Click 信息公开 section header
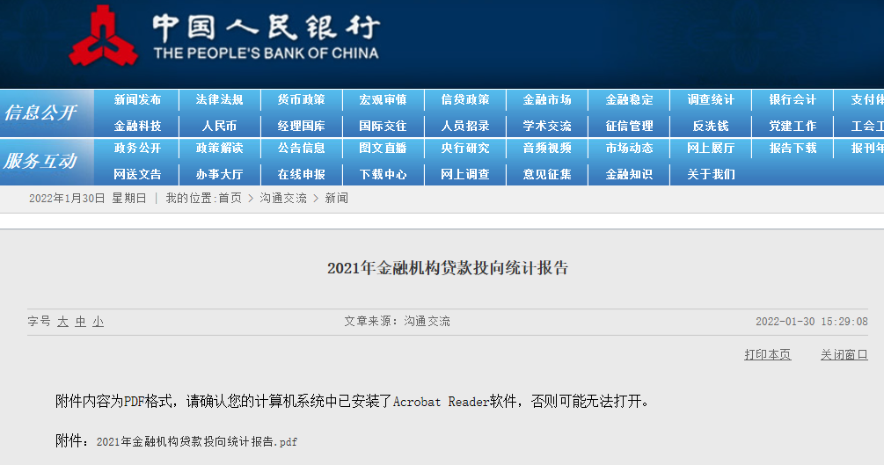This screenshot has height=465, width=884. (40, 113)
